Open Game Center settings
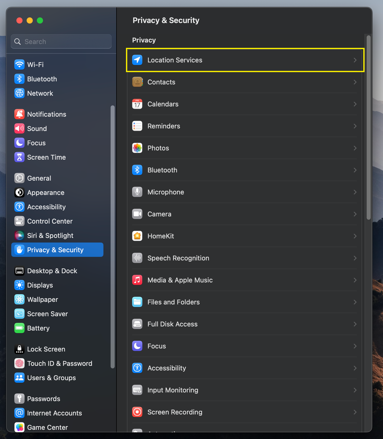Image resolution: width=383 pixels, height=439 pixels. [57, 427]
